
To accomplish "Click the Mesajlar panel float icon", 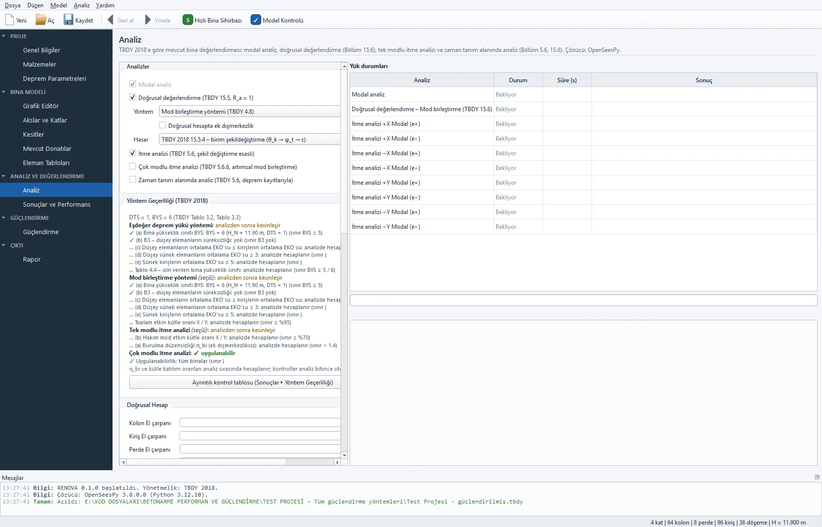I will pyautogui.click(x=817, y=477).
